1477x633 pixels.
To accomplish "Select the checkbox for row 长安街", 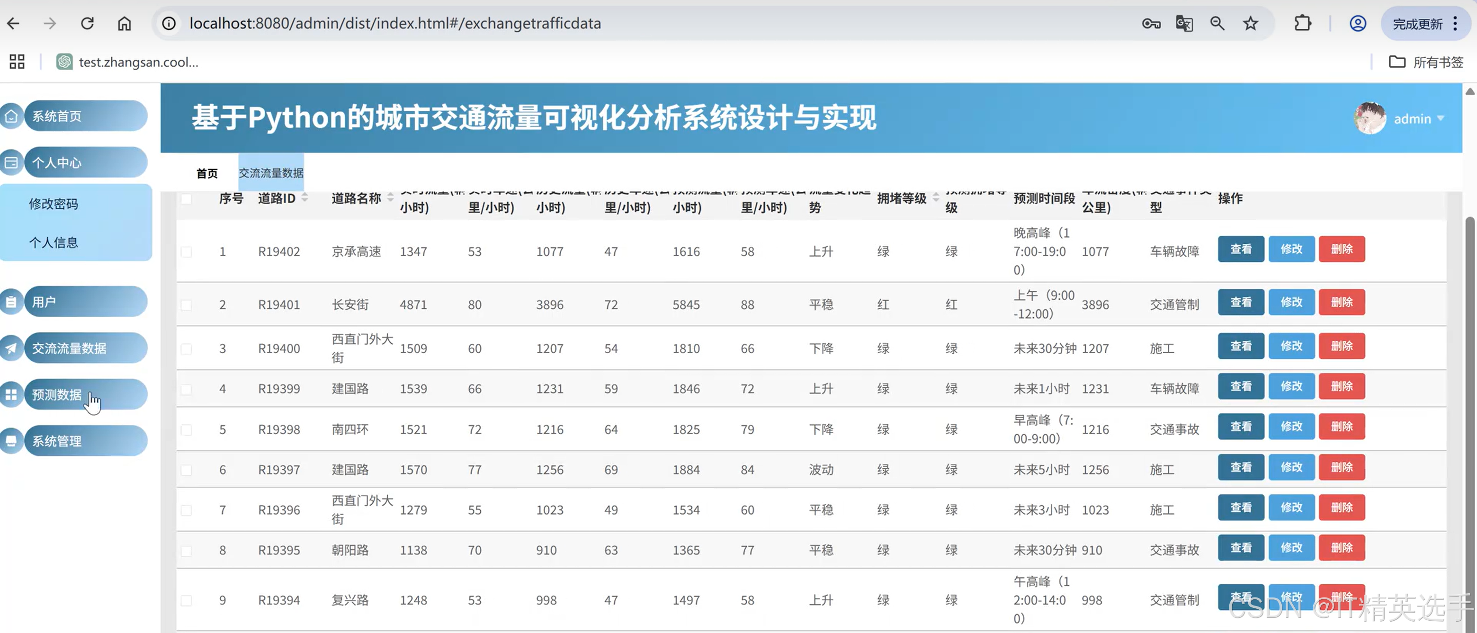I will point(187,304).
